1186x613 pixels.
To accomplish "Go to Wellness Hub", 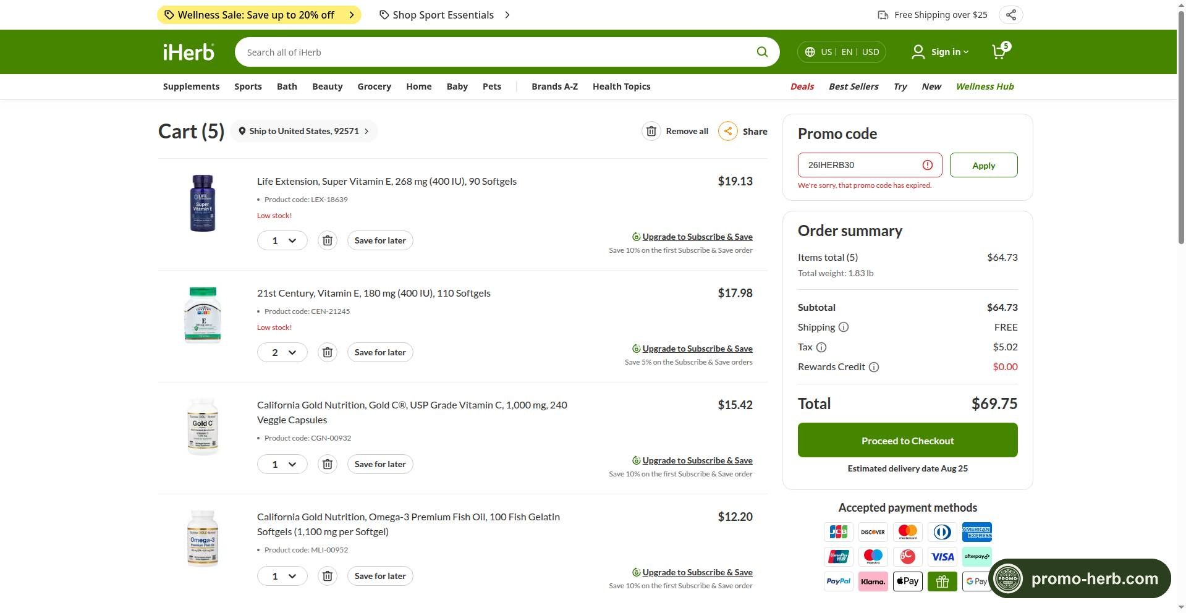I will pos(985,87).
